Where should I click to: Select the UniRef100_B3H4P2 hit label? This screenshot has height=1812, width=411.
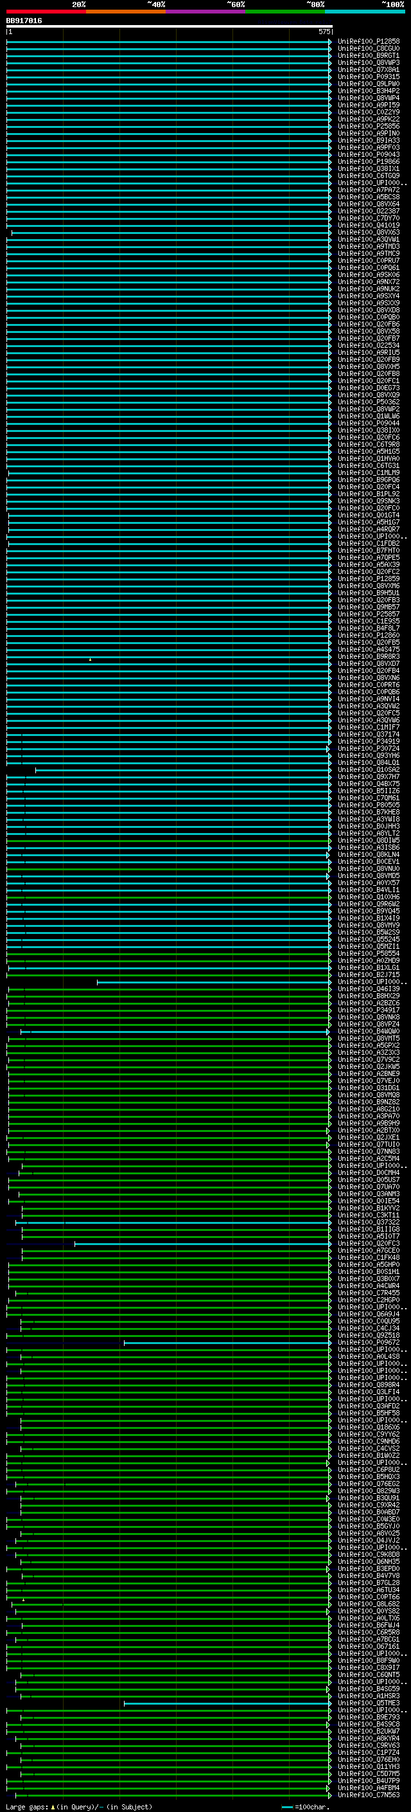(369, 91)
